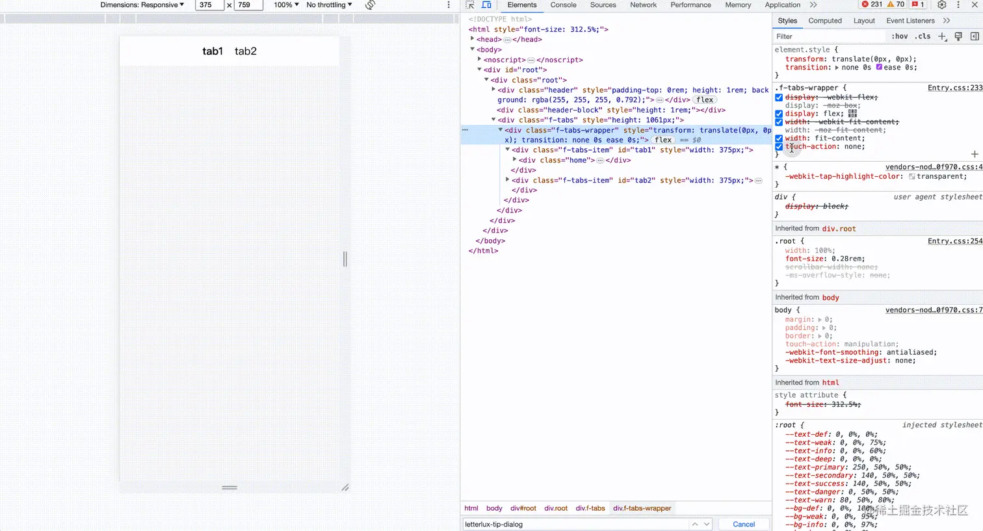983x531 pixels.
Task: Expand the div class="home" node
Action: (x=515, y=160)
